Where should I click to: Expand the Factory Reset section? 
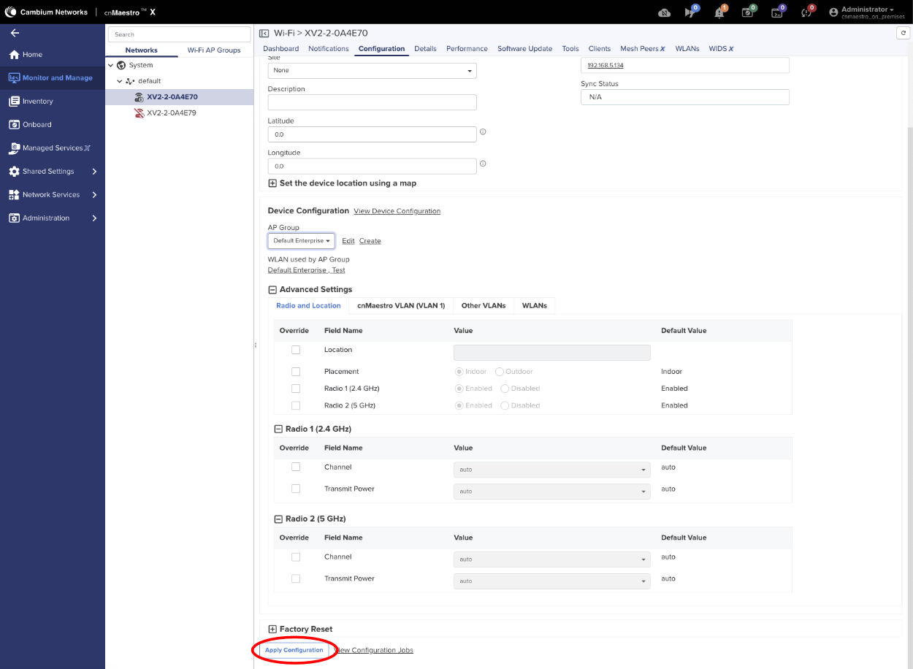272,629
